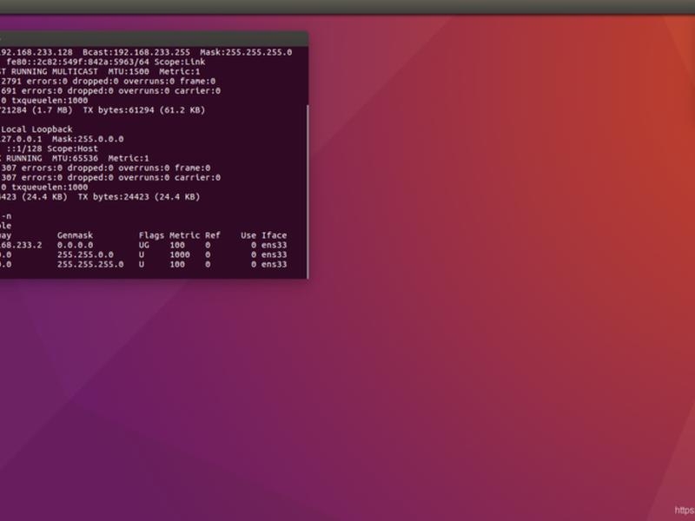This screenshot has width=695, height=521.
Task: Select the text "Bcast:192.168.233.255"
Action: [136, 52]
